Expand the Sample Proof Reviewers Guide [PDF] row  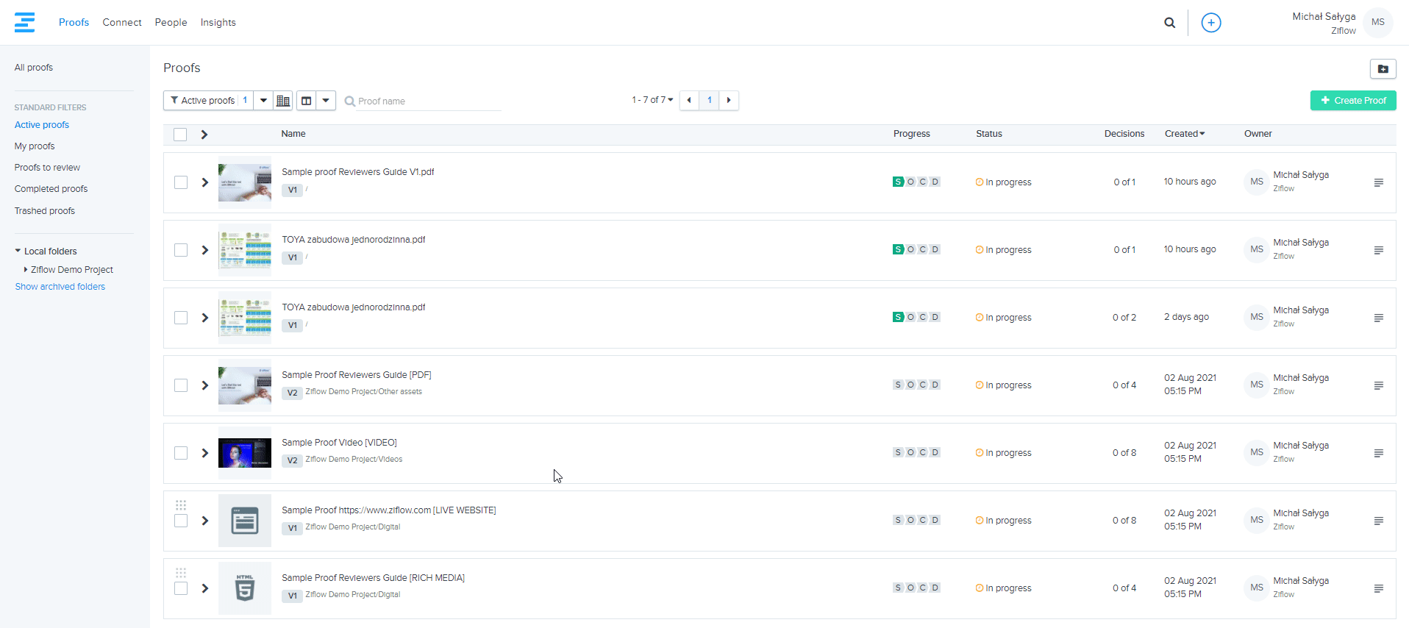(x=205, y=385)
